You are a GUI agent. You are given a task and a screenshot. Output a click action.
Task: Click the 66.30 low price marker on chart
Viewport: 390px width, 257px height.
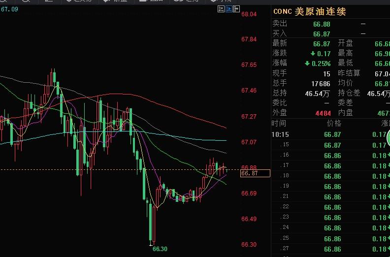click(x=160, y=249)
